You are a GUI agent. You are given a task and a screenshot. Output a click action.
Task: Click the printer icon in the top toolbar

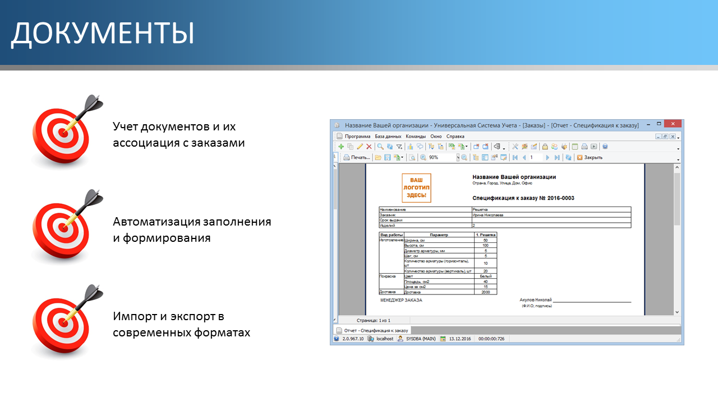584,147
